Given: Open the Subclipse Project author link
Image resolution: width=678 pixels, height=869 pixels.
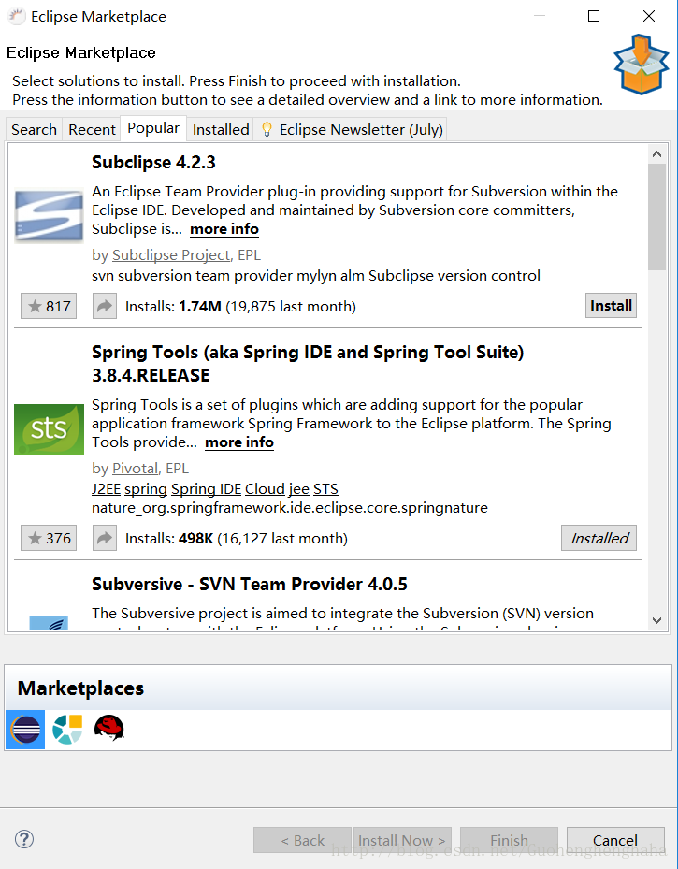Looking at the screenshot, I should tap(171, 255).
